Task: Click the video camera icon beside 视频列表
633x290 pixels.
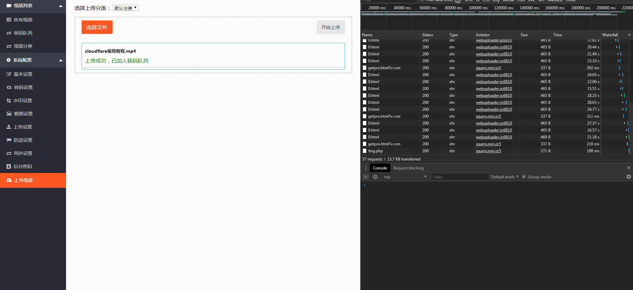Action: (x=9, y=6)
